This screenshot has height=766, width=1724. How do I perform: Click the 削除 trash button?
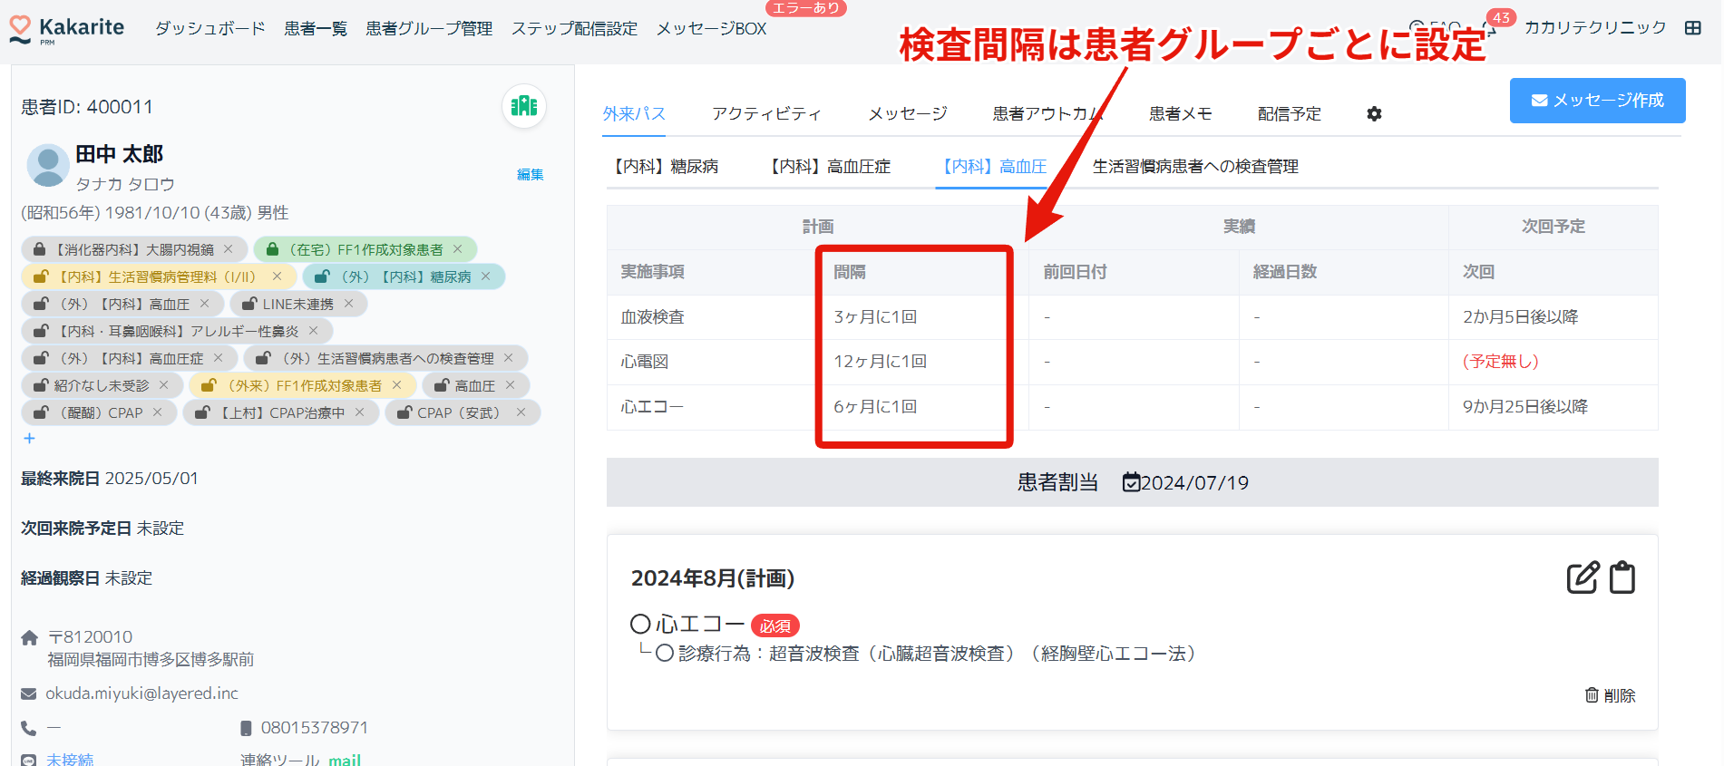[x=1610, y=695]
